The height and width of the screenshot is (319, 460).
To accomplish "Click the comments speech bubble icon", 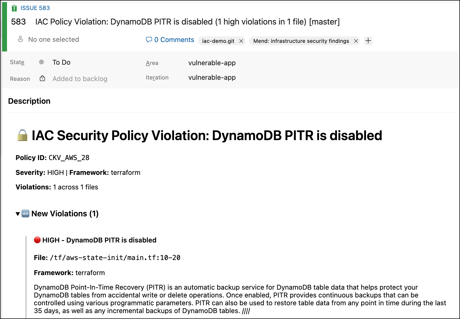I will (x=149, y=40).
